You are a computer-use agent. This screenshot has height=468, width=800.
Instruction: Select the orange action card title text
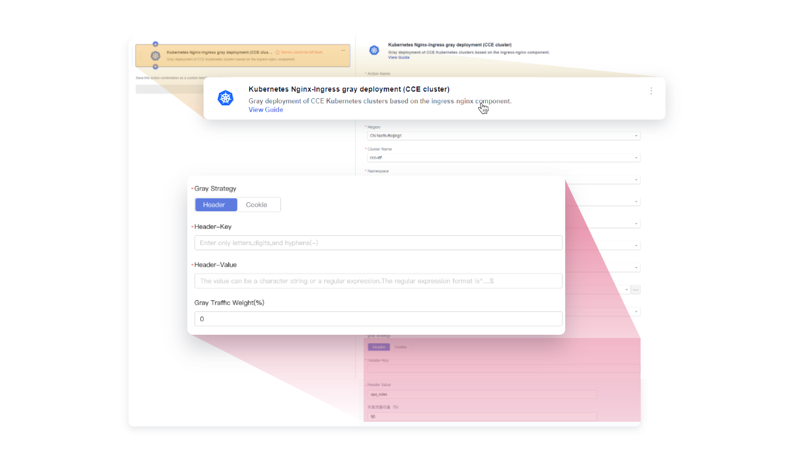point(220,52)
